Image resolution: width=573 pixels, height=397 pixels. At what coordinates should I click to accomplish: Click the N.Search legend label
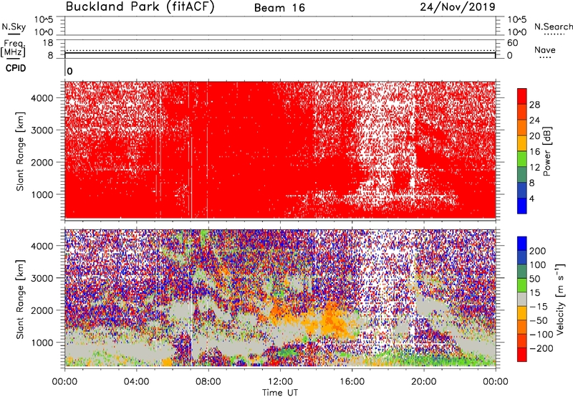554,27
